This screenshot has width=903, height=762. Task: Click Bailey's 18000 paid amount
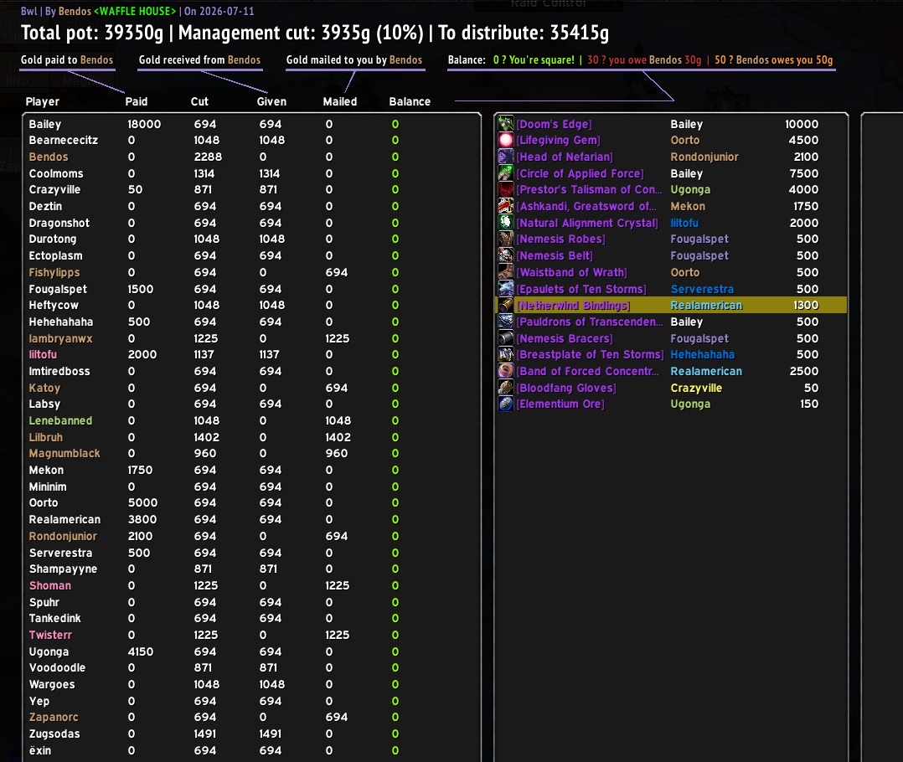(144, 124)
